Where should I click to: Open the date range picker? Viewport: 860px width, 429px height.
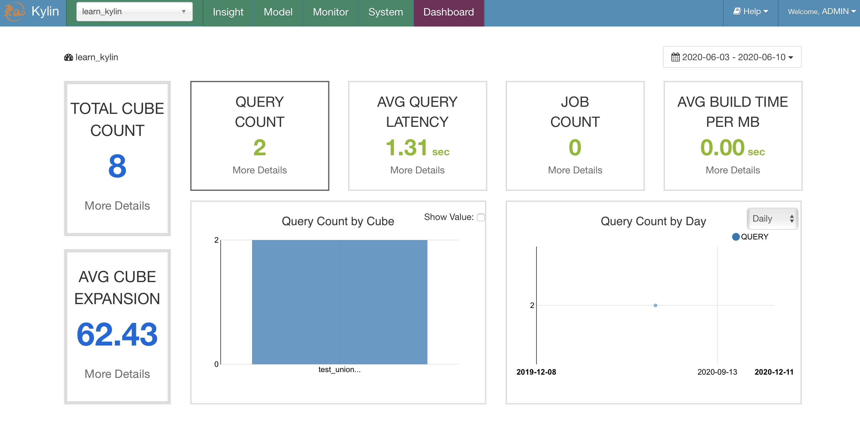(x=732, y=57)
